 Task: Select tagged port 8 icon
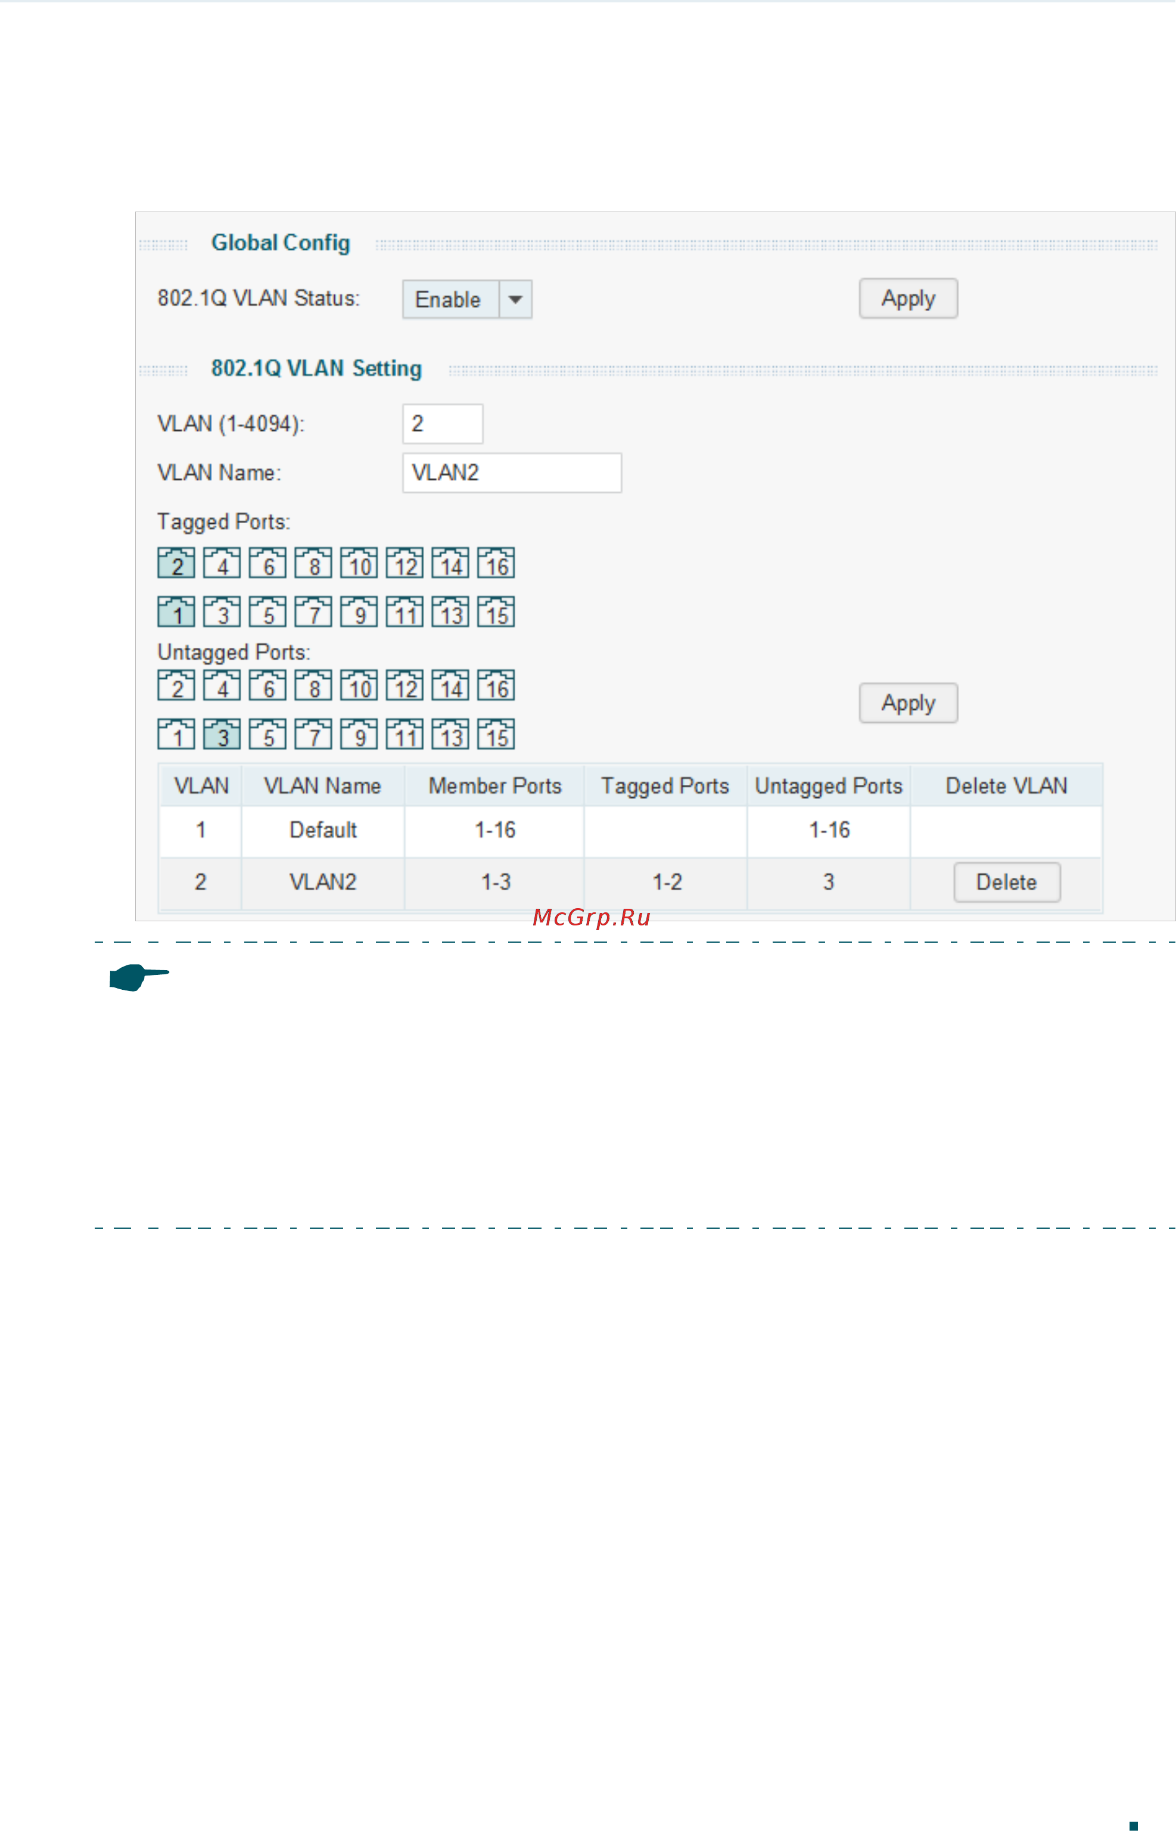(x=314, y=563)
